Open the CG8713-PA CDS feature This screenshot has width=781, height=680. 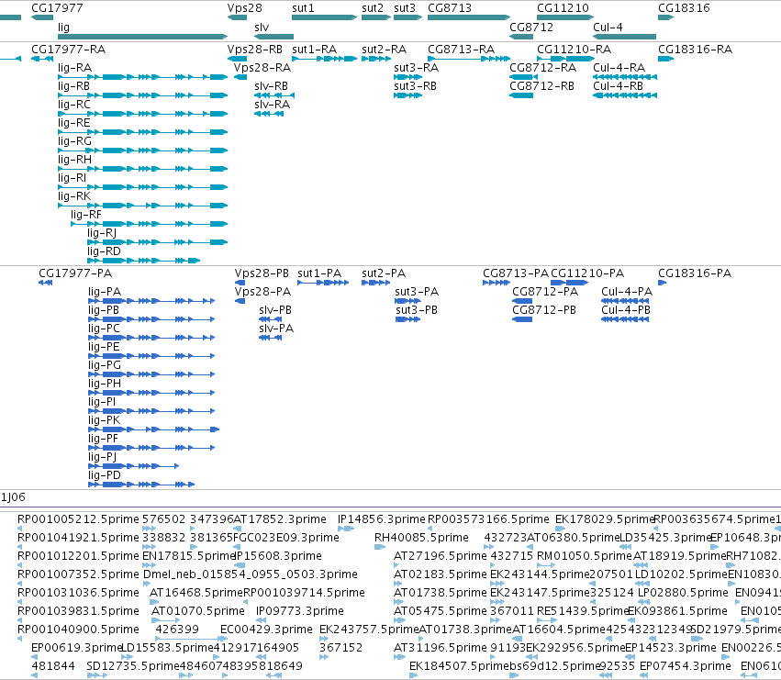point(496,283)
